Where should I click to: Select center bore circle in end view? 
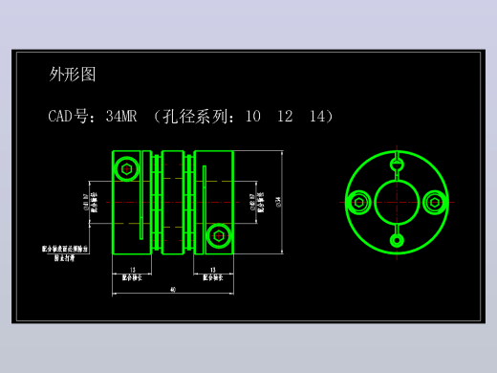click(397, 203)
